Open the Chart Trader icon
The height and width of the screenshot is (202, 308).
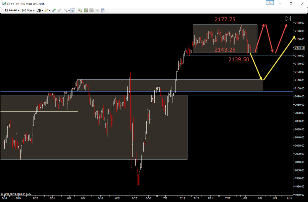[x=80, y=10]
